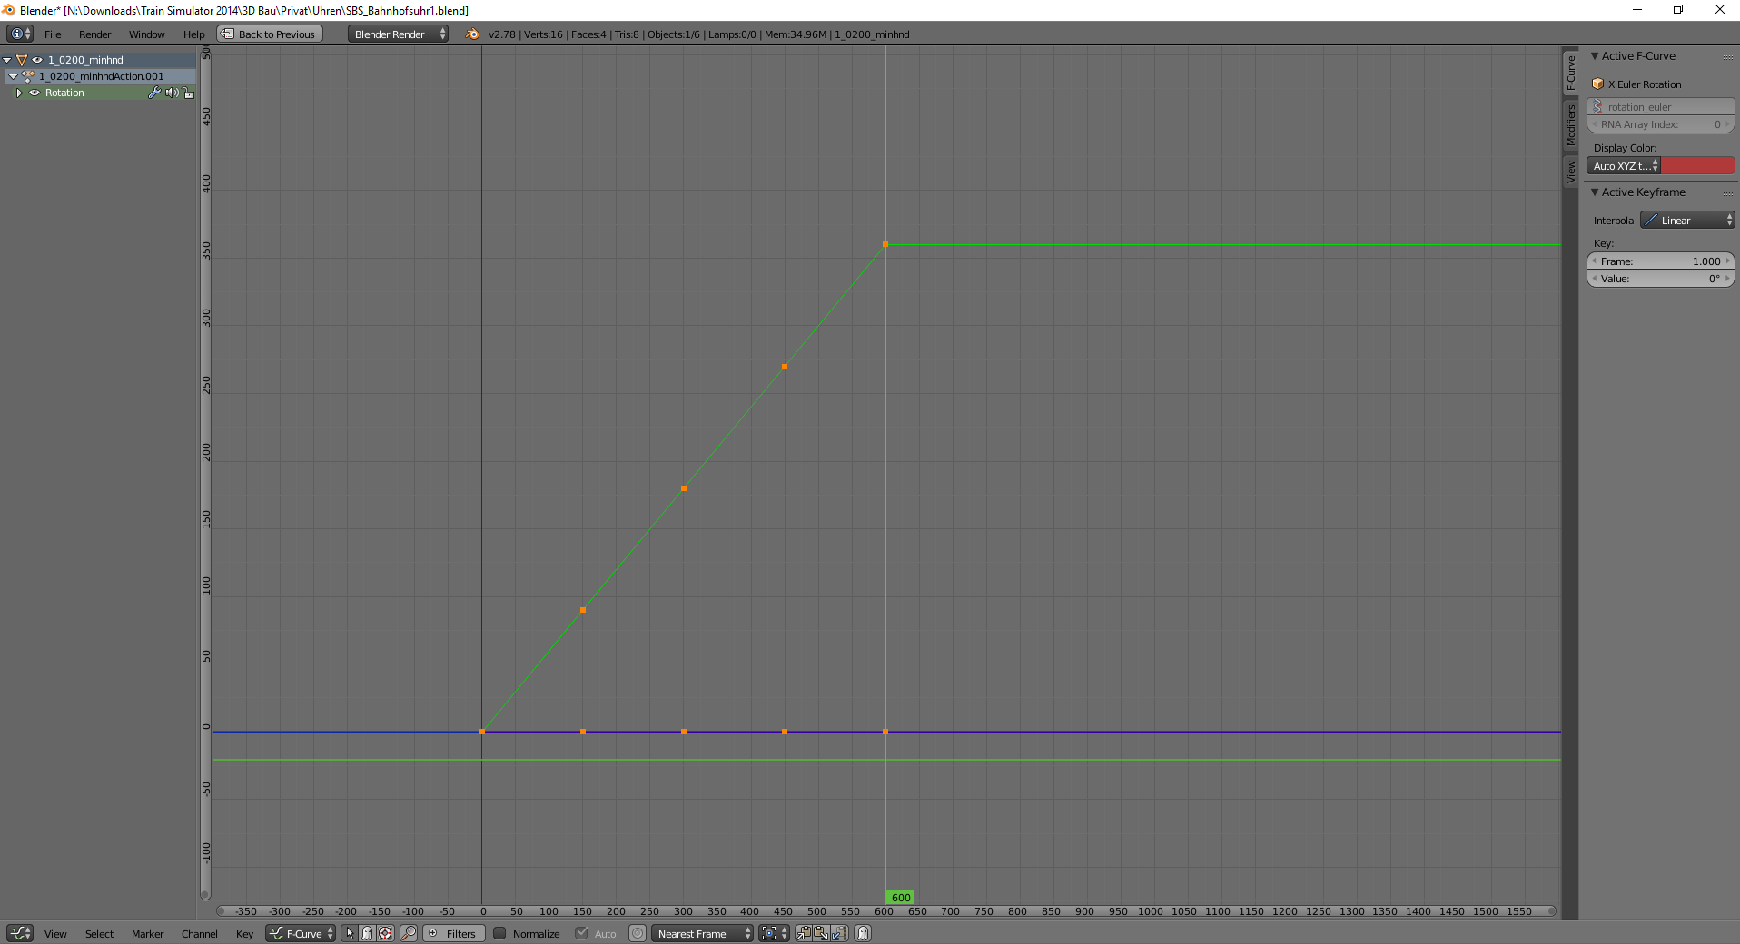The image size is (1740, 944).
Task: Open the Channel menu
Action: click(x=199, y=934)
